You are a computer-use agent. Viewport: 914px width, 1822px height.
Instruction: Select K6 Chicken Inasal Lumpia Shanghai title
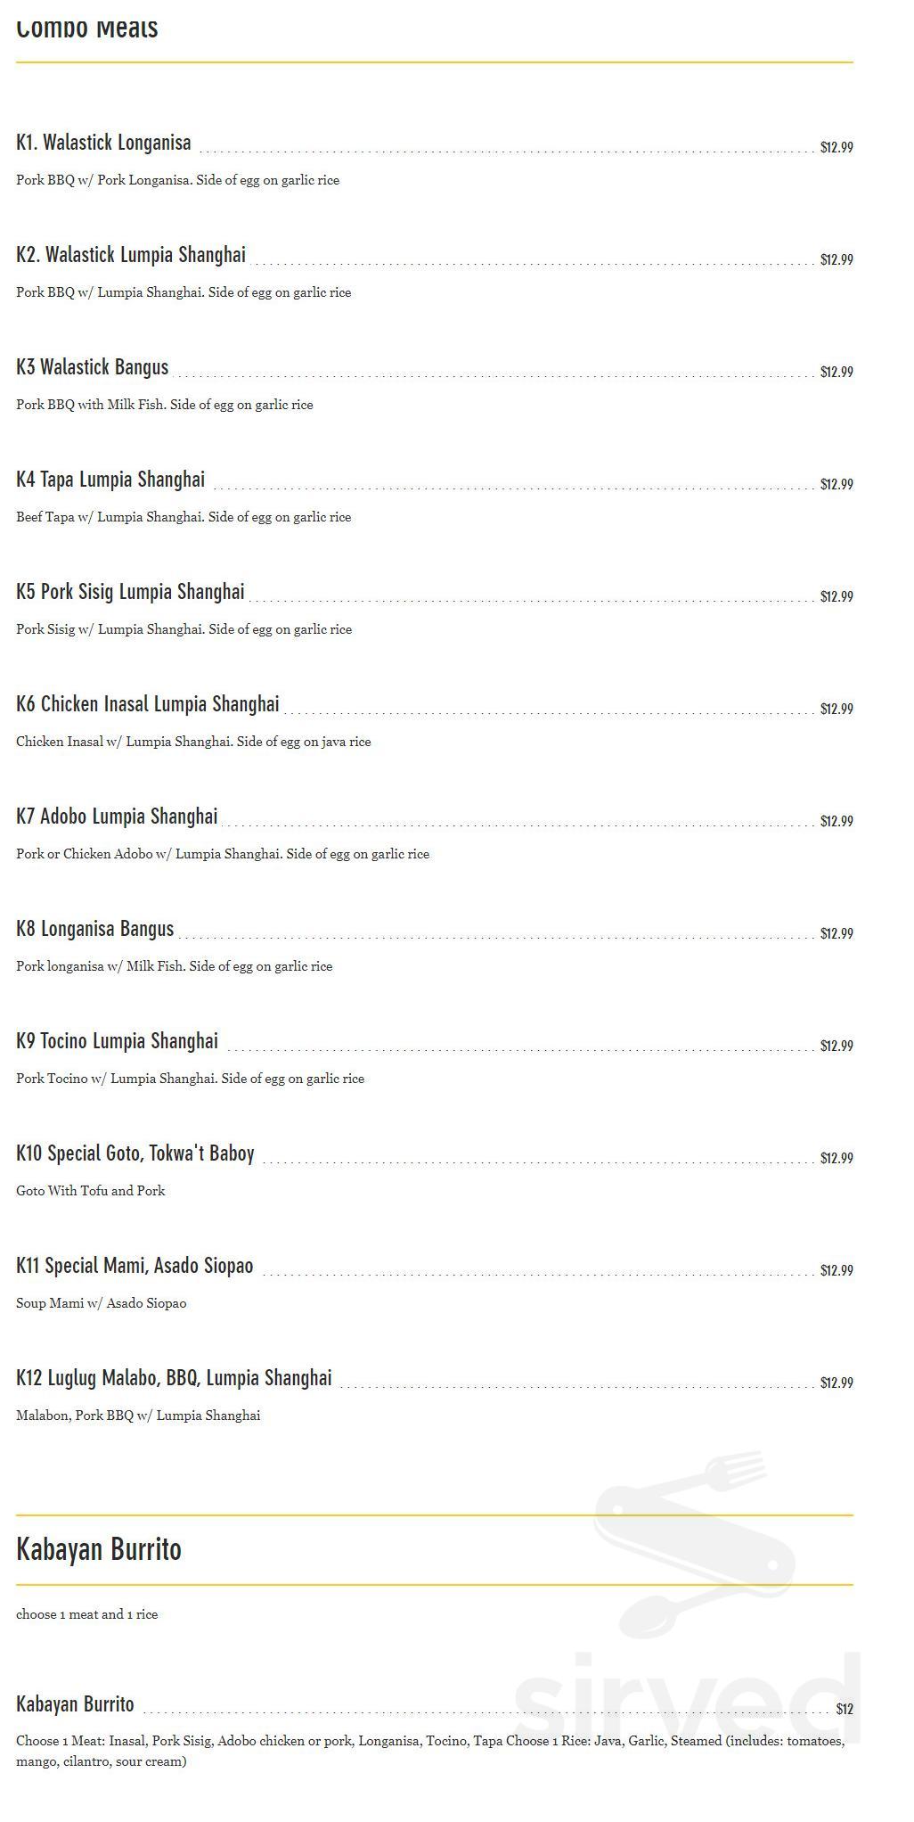point(148,704)
